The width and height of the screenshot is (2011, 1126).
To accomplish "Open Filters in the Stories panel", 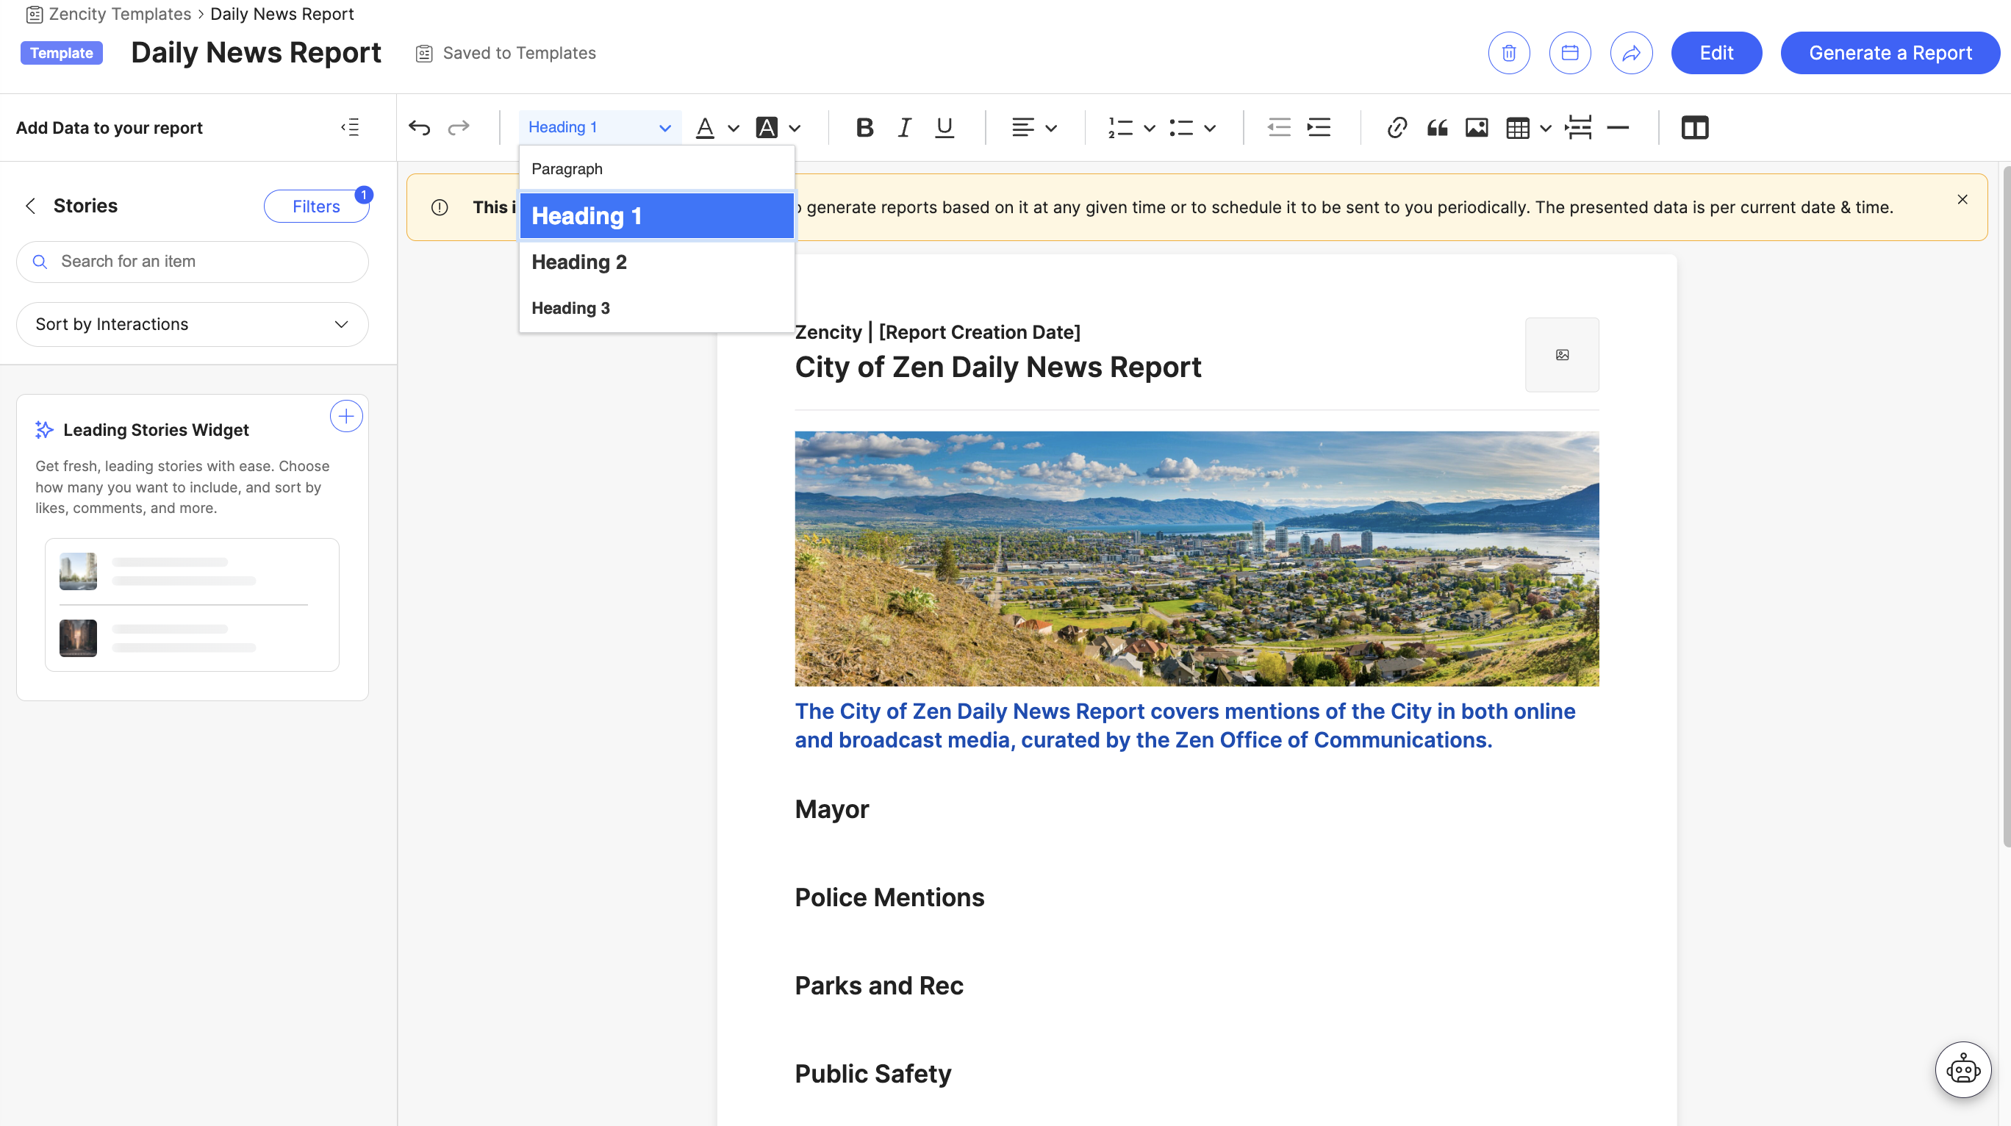I will (316, 205).
